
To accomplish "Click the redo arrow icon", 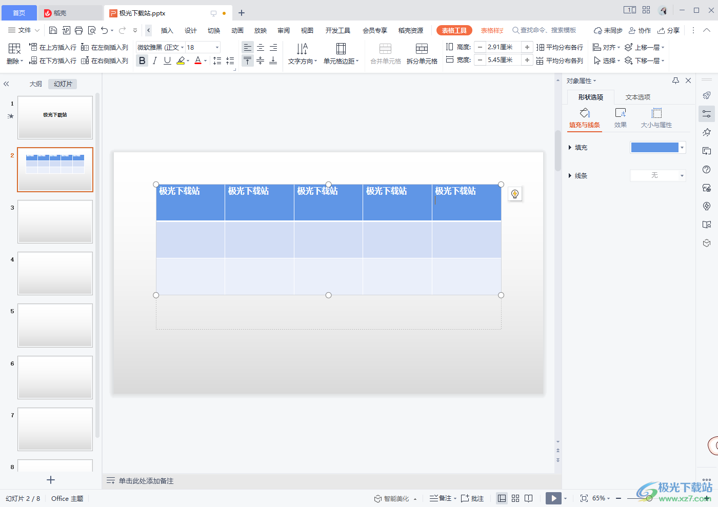I will [x=123, y=30].
